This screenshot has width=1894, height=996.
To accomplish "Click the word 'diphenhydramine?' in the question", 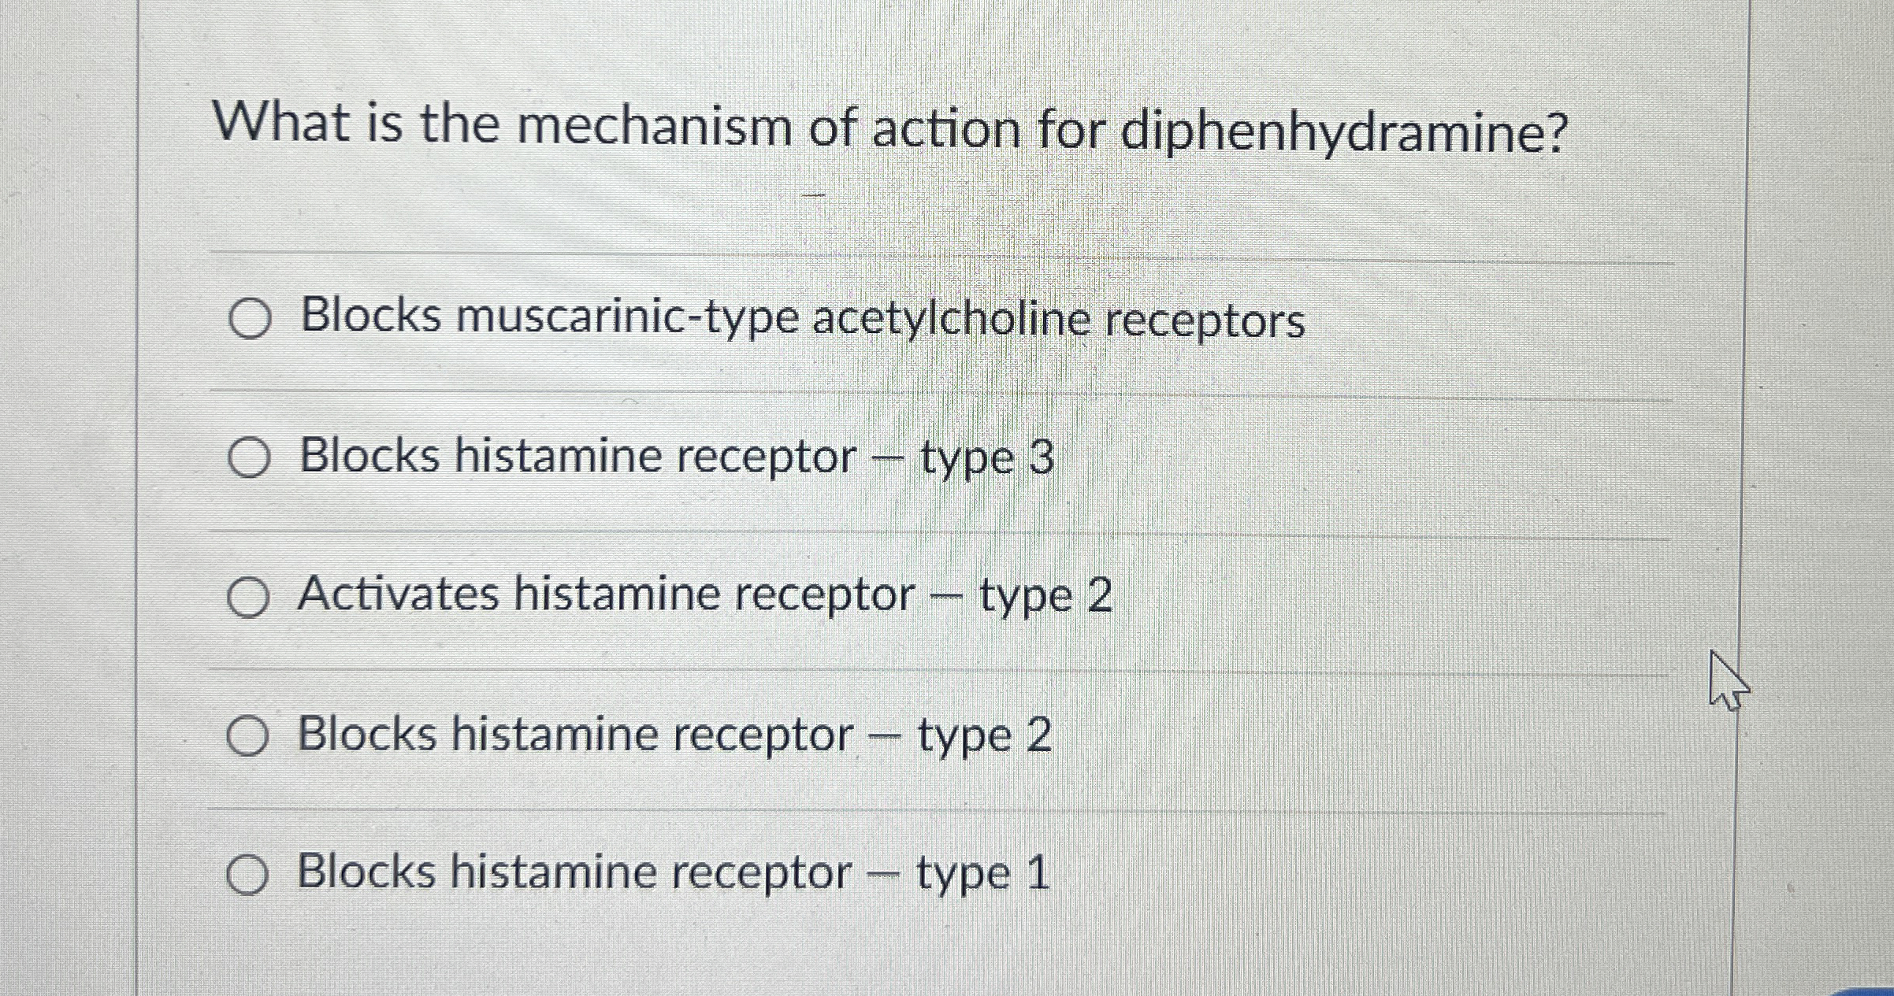I will click(1344, 132).
